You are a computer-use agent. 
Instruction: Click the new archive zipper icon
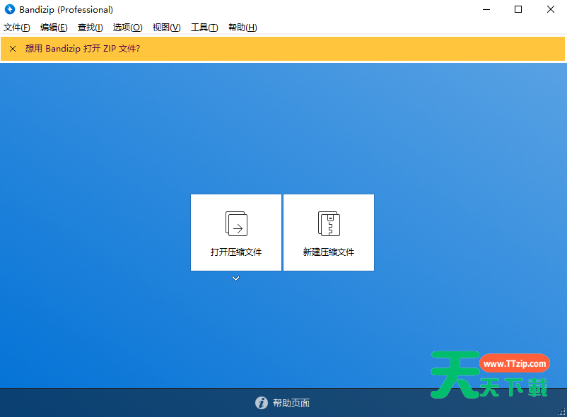coord(329,223)
